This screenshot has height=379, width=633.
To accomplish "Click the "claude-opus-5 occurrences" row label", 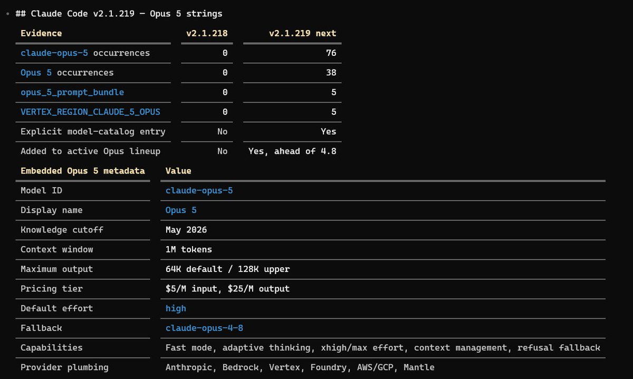I will (x=85, y=53).
